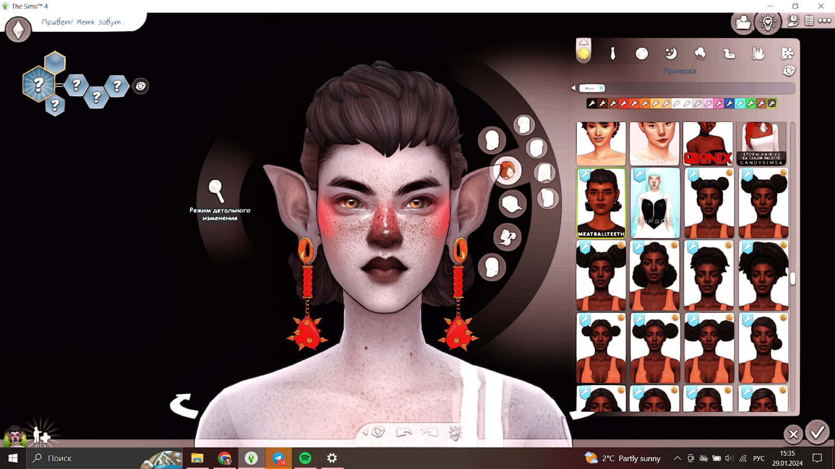Select Cold Weather snowflake outfit icon

788,53
